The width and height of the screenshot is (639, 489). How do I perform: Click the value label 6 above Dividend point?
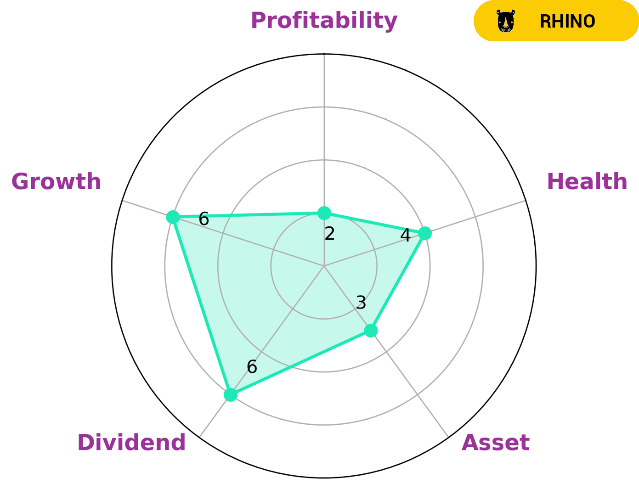(x=252, y=367)
